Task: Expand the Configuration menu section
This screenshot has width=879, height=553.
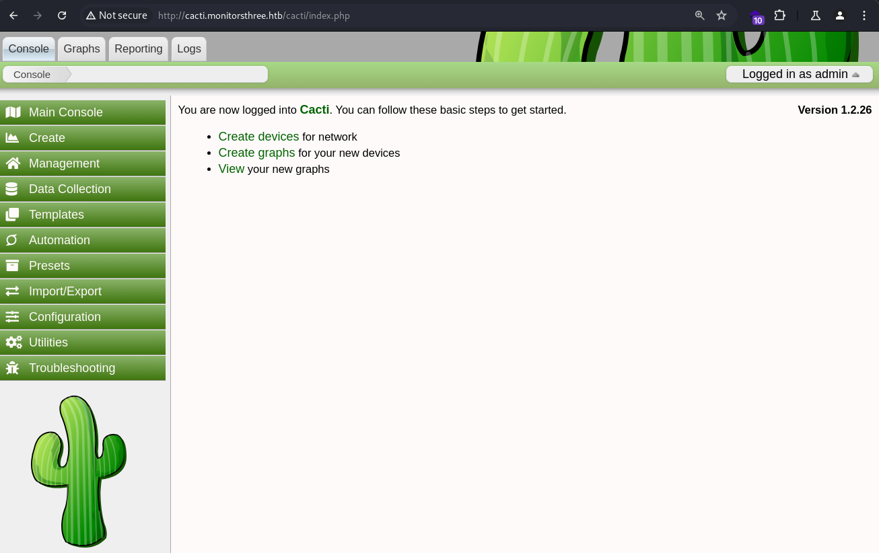Action: [83, 317]
